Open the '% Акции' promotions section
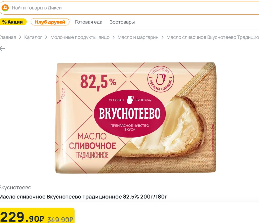 pos(13,22)
